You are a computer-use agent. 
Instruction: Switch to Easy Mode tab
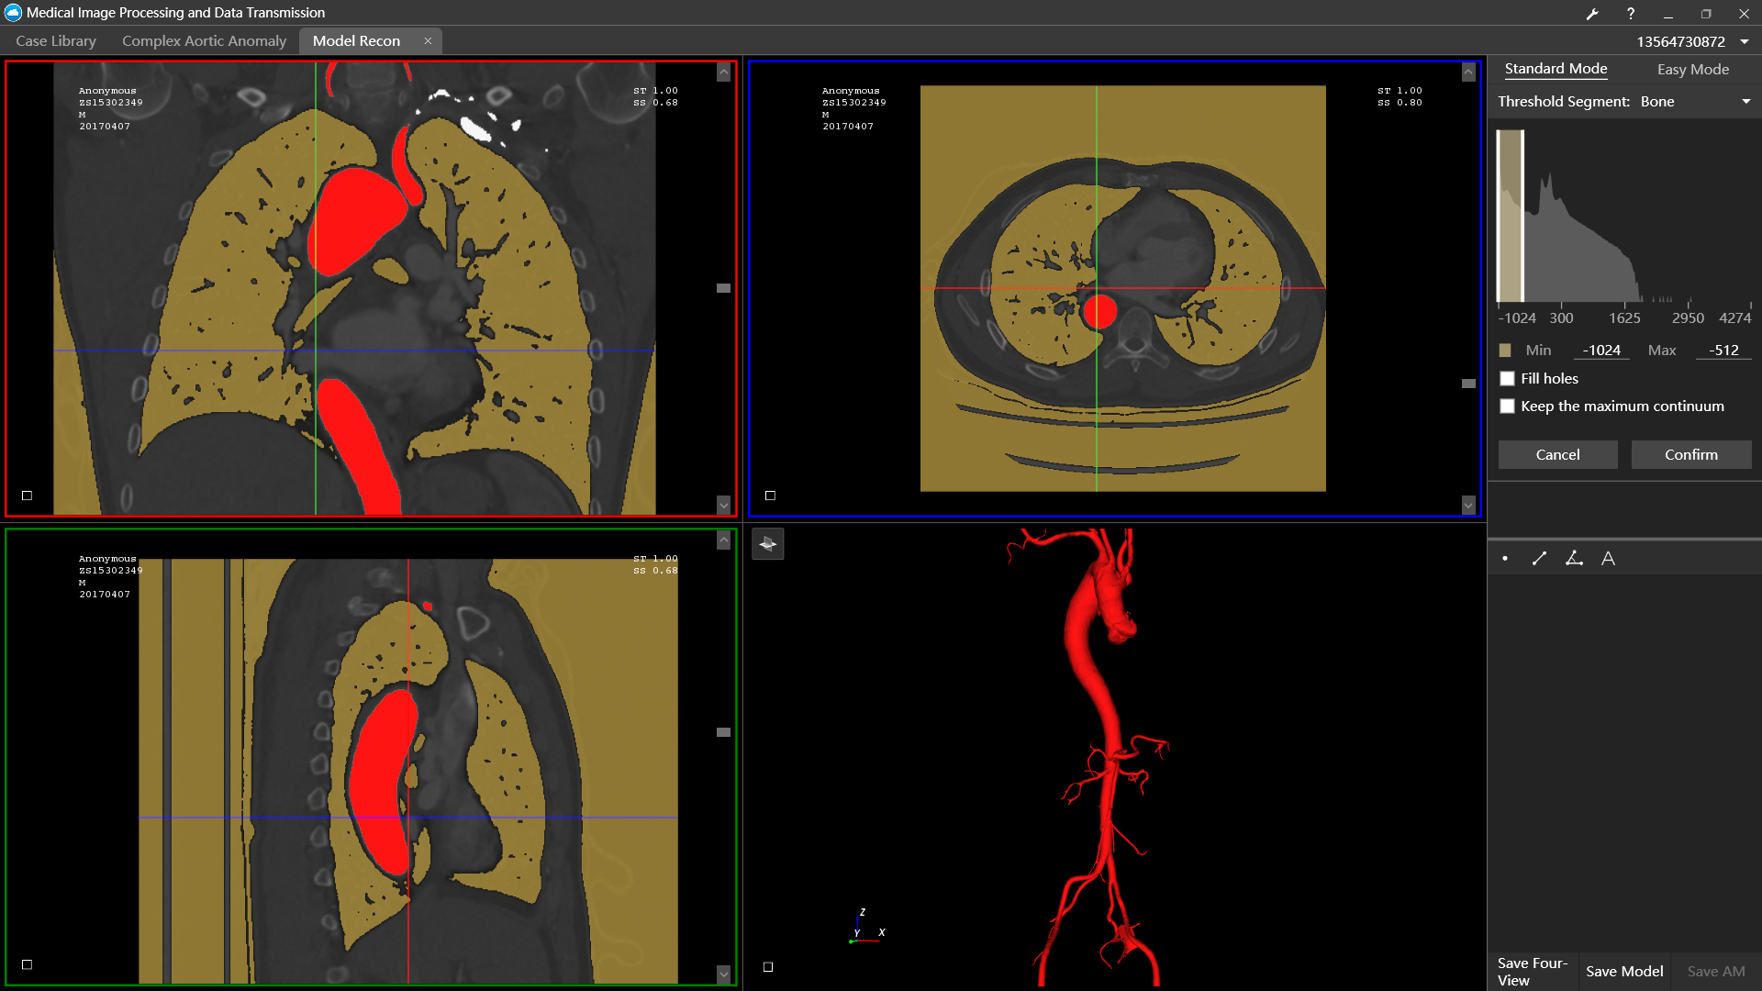coord(1692,70)
